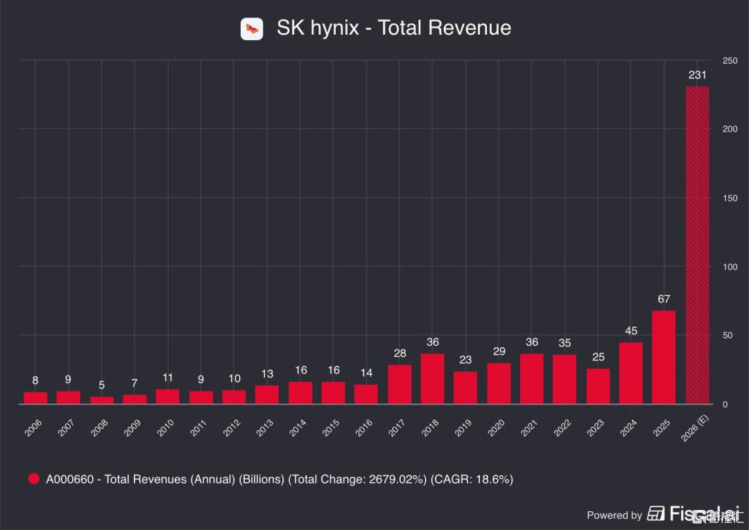The height and width of the screenshot is (530, 749).
Task: Click the 100 y-axis tick label
Action: (x=730, y=267)
